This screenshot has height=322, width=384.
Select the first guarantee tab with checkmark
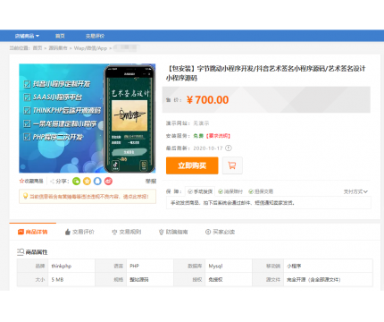(x=200, y=191)
